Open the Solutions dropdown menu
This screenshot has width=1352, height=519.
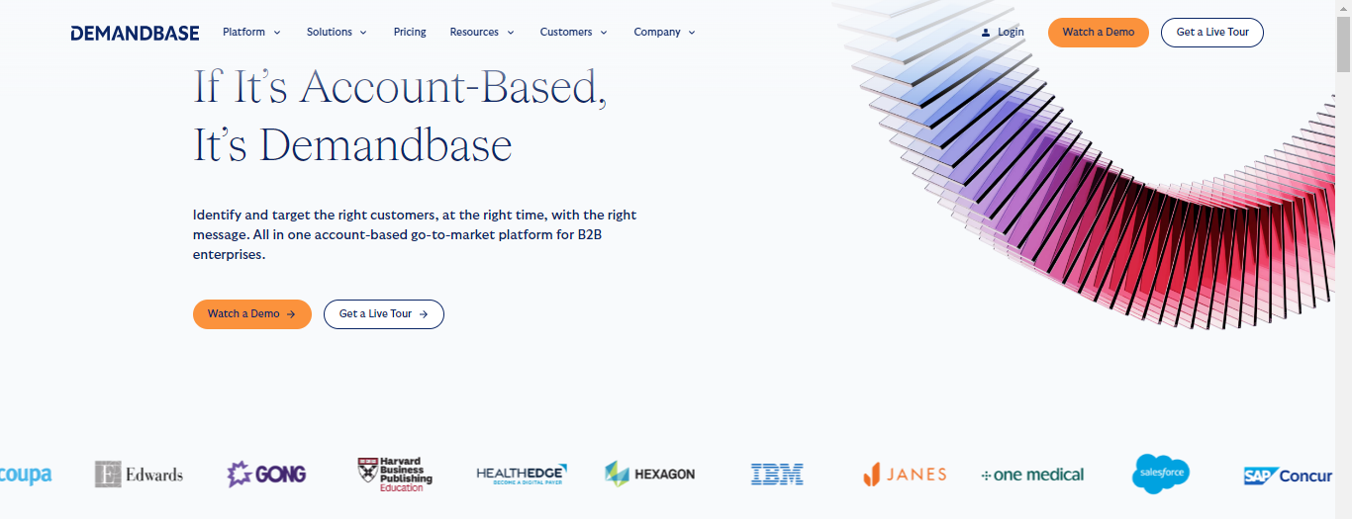point(337,33)
